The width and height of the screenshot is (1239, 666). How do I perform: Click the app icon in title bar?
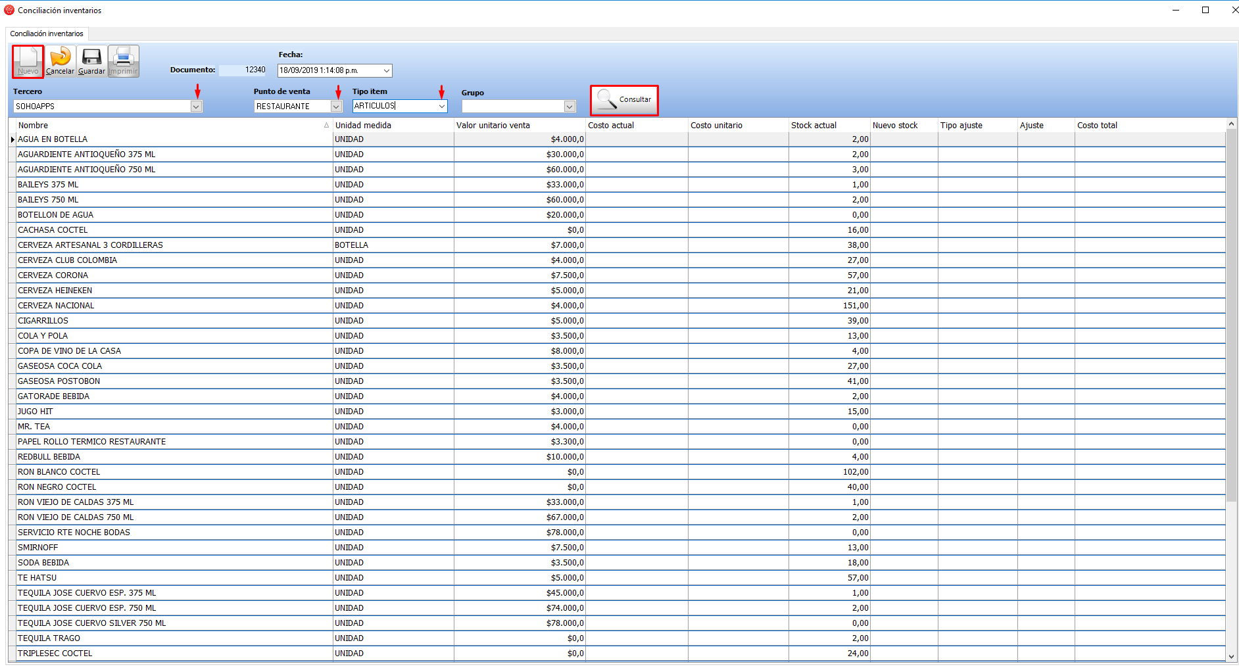[x=9, y=10]
